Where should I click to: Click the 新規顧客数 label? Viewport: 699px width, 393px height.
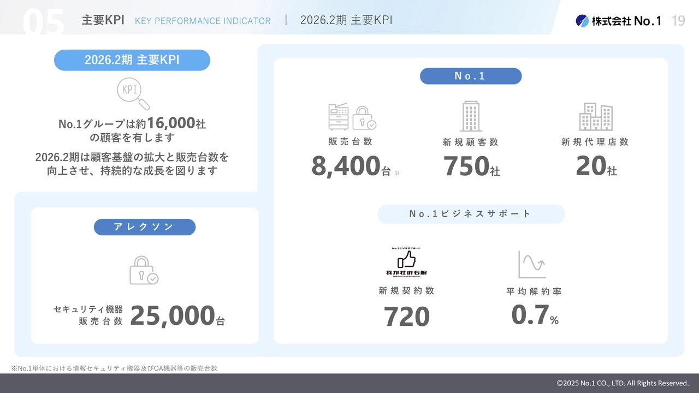(471, 142)
